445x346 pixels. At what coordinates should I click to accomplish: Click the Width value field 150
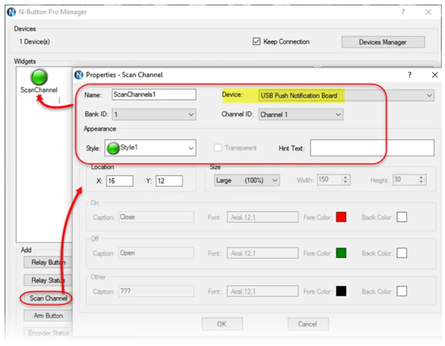329,180
